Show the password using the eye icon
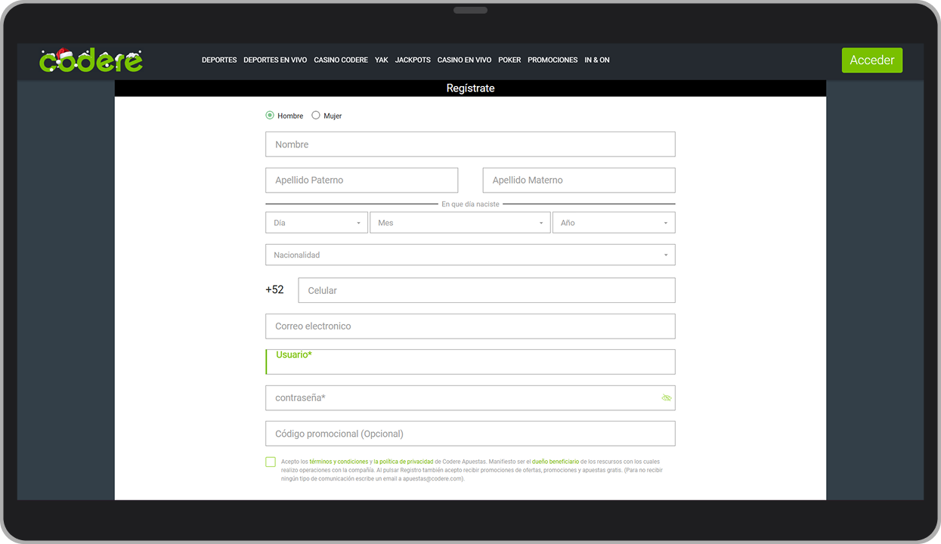The image size is (941, 544). tap(666, 397)
